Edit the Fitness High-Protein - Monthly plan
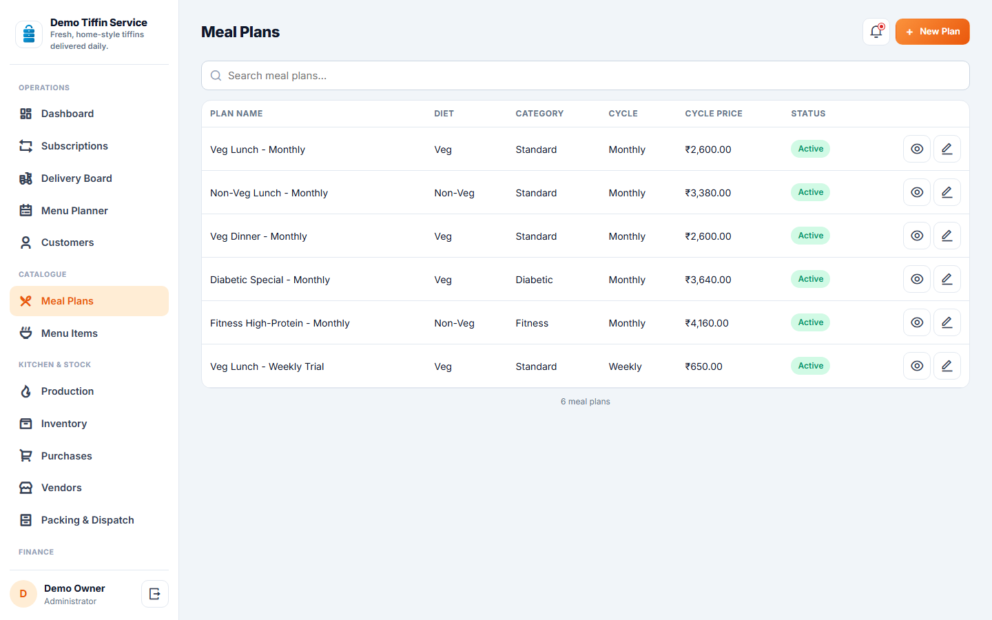The height and width of the screenshot is (620, 992). coord(947,322)
